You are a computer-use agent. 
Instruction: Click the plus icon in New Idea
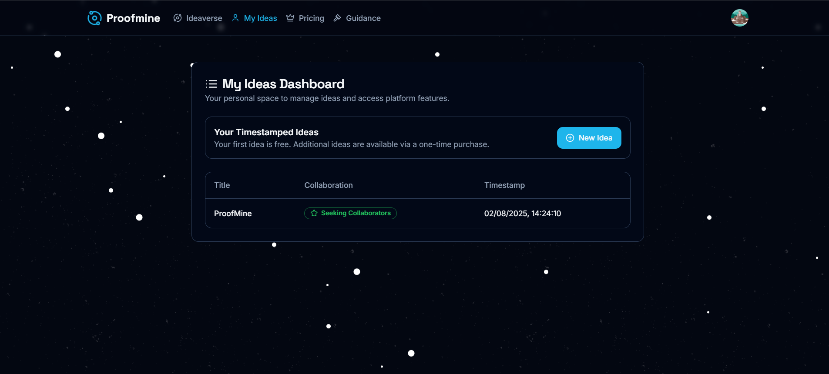click(570, 138)
